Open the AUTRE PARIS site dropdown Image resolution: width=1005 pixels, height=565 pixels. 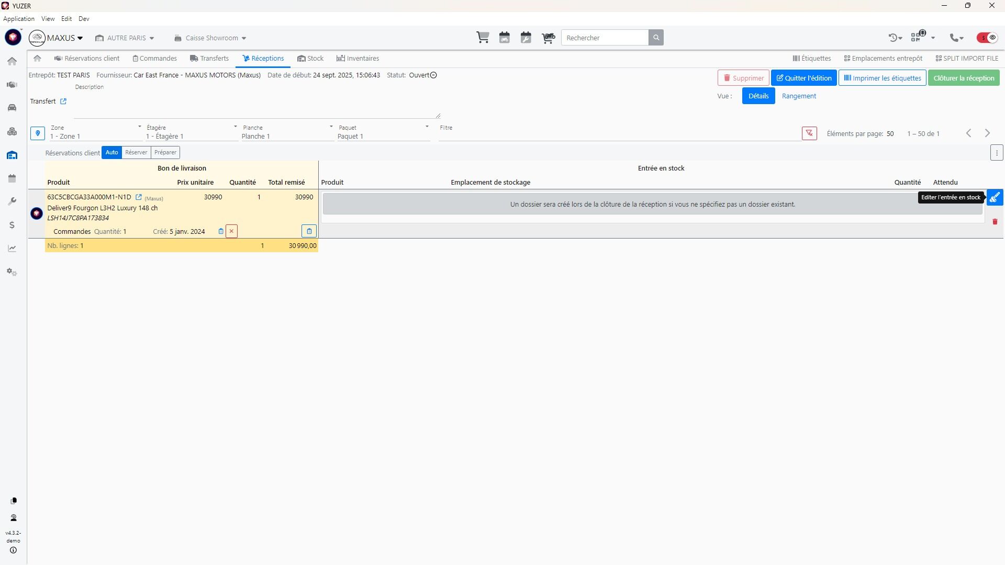click(x=125, y=38)
